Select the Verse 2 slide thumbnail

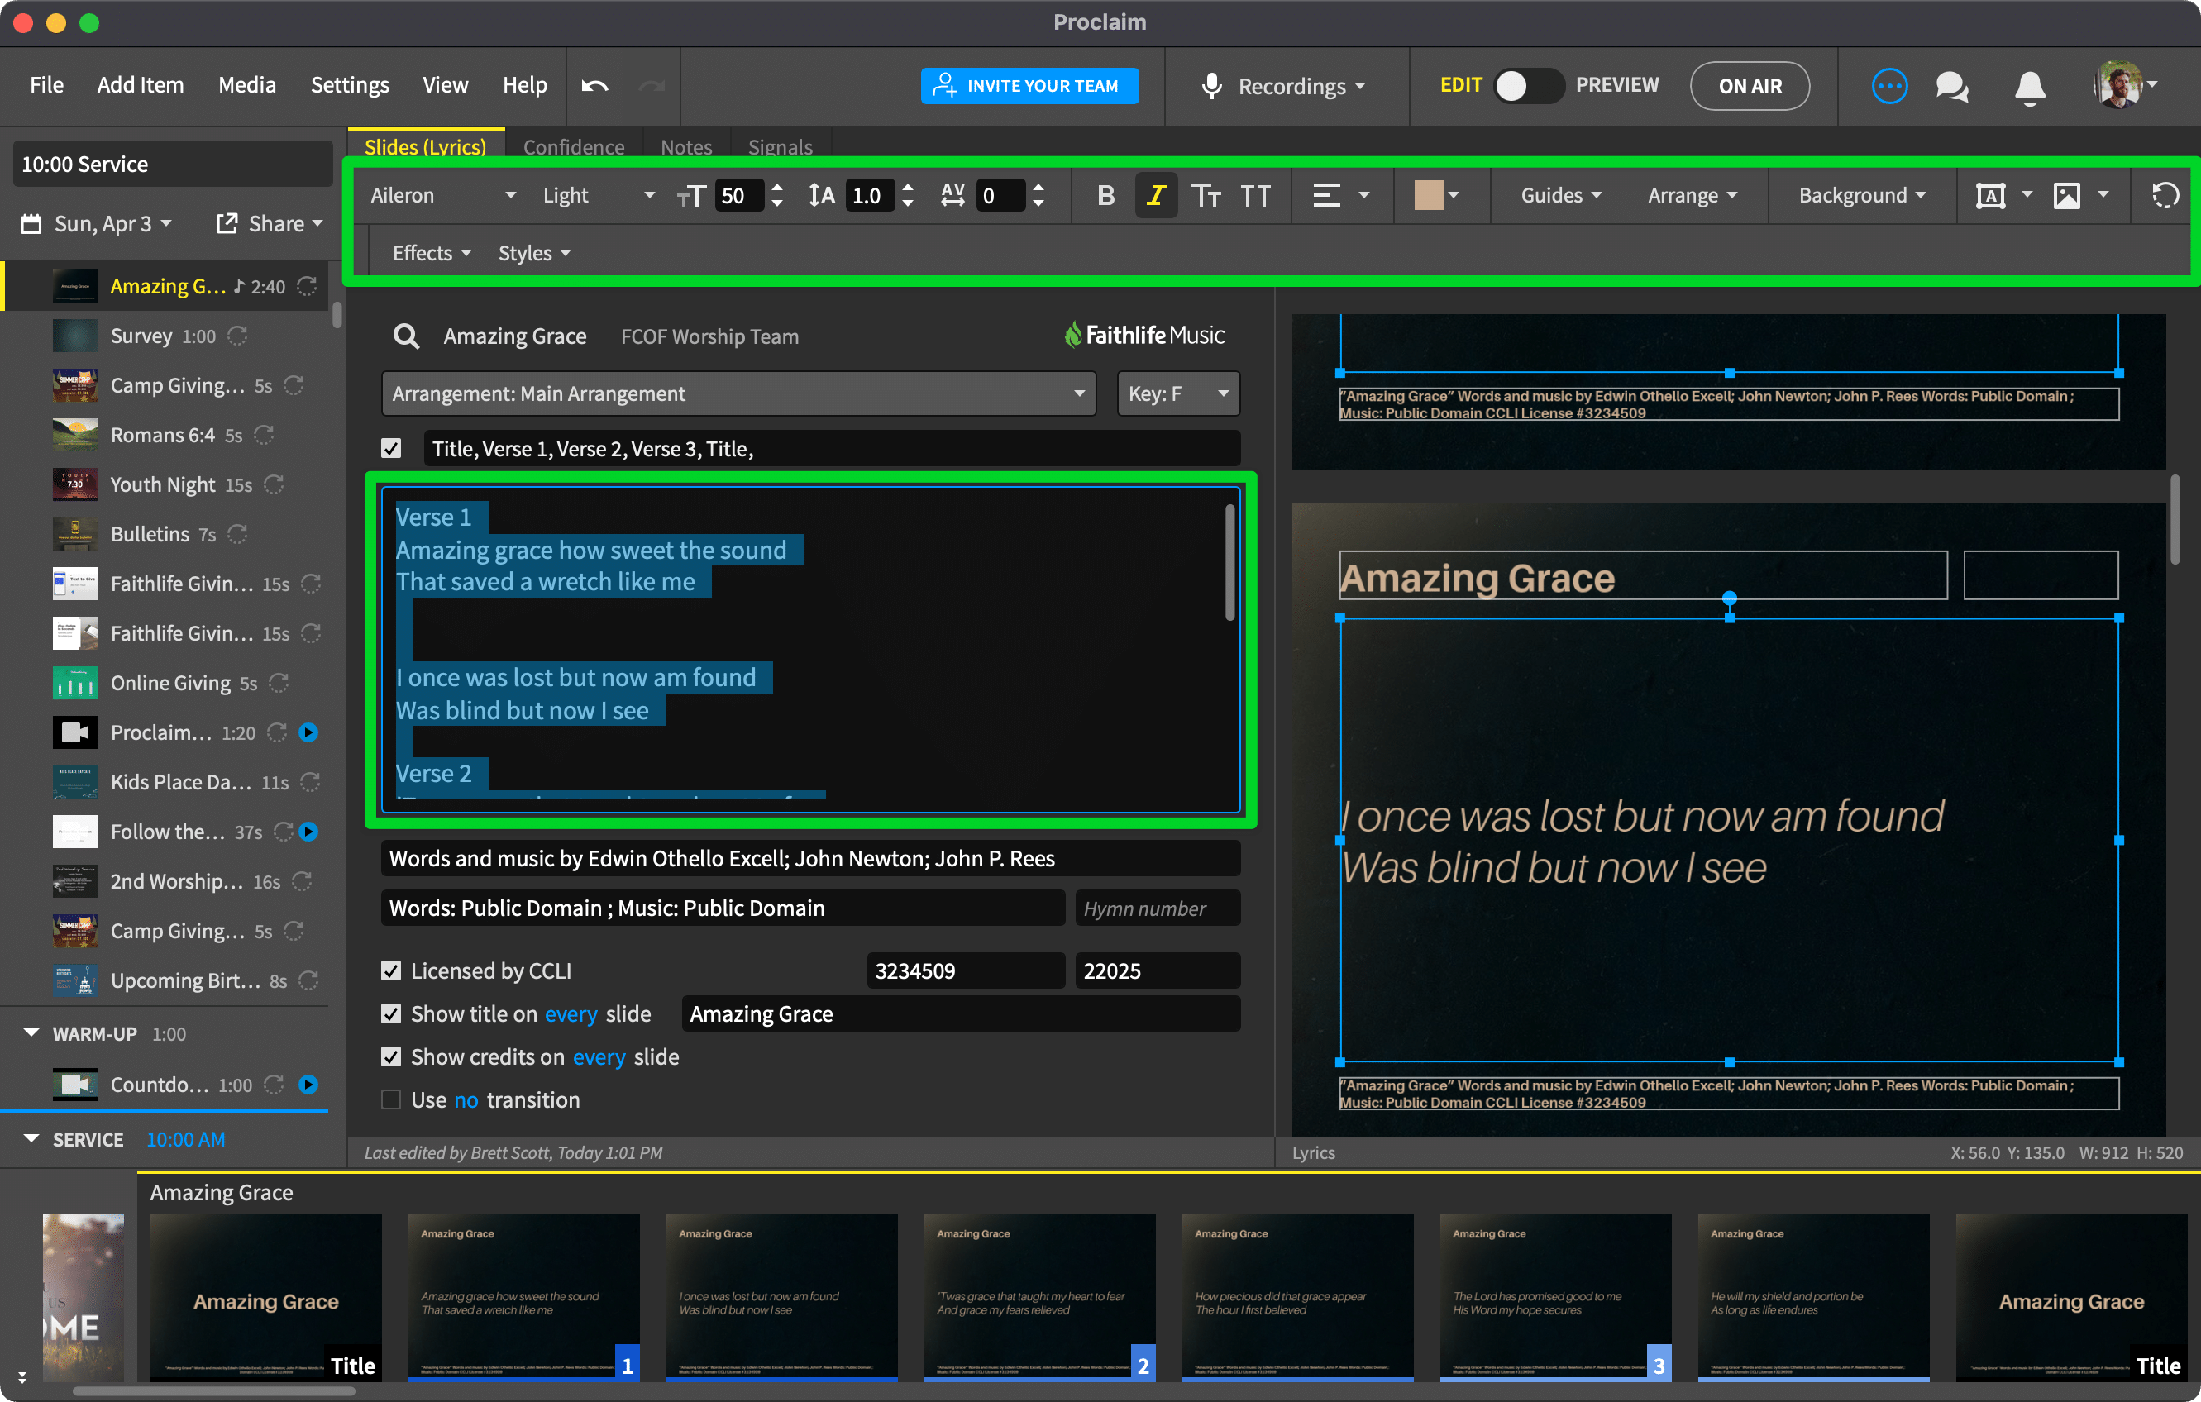tap(1038, 1296)
